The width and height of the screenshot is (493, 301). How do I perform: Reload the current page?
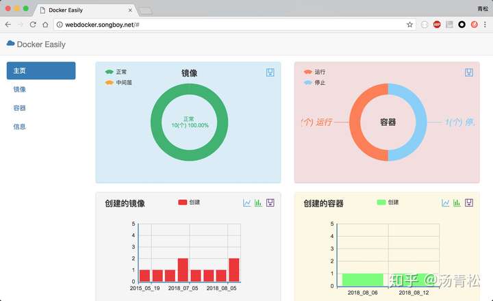(x=33, y=25)
